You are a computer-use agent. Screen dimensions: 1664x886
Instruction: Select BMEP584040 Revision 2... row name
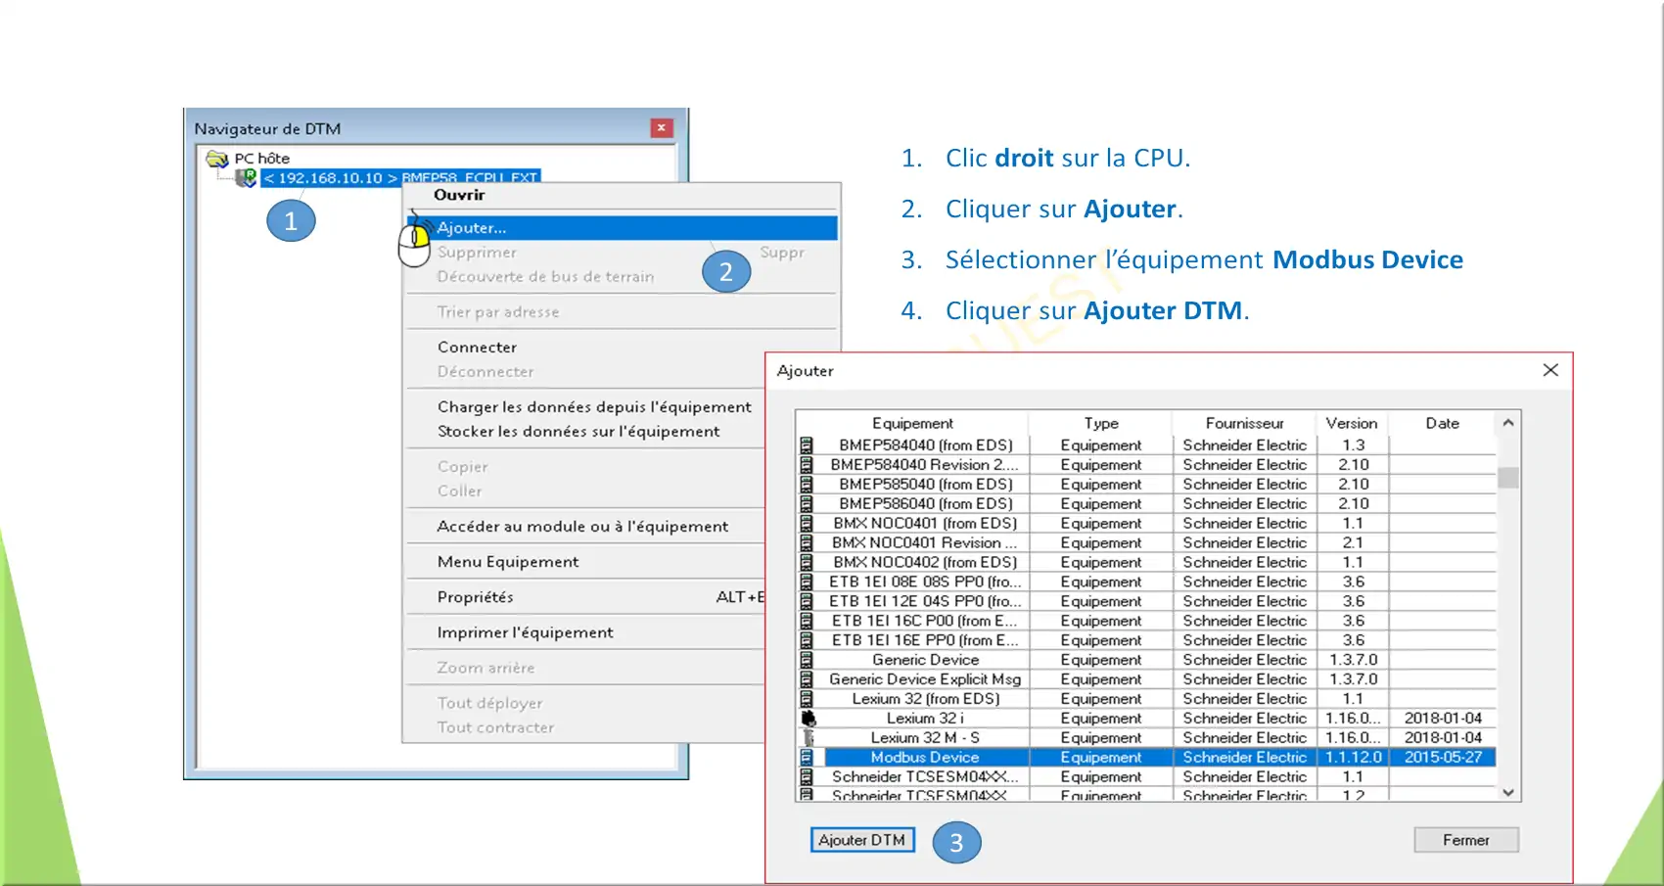(925, 464)
